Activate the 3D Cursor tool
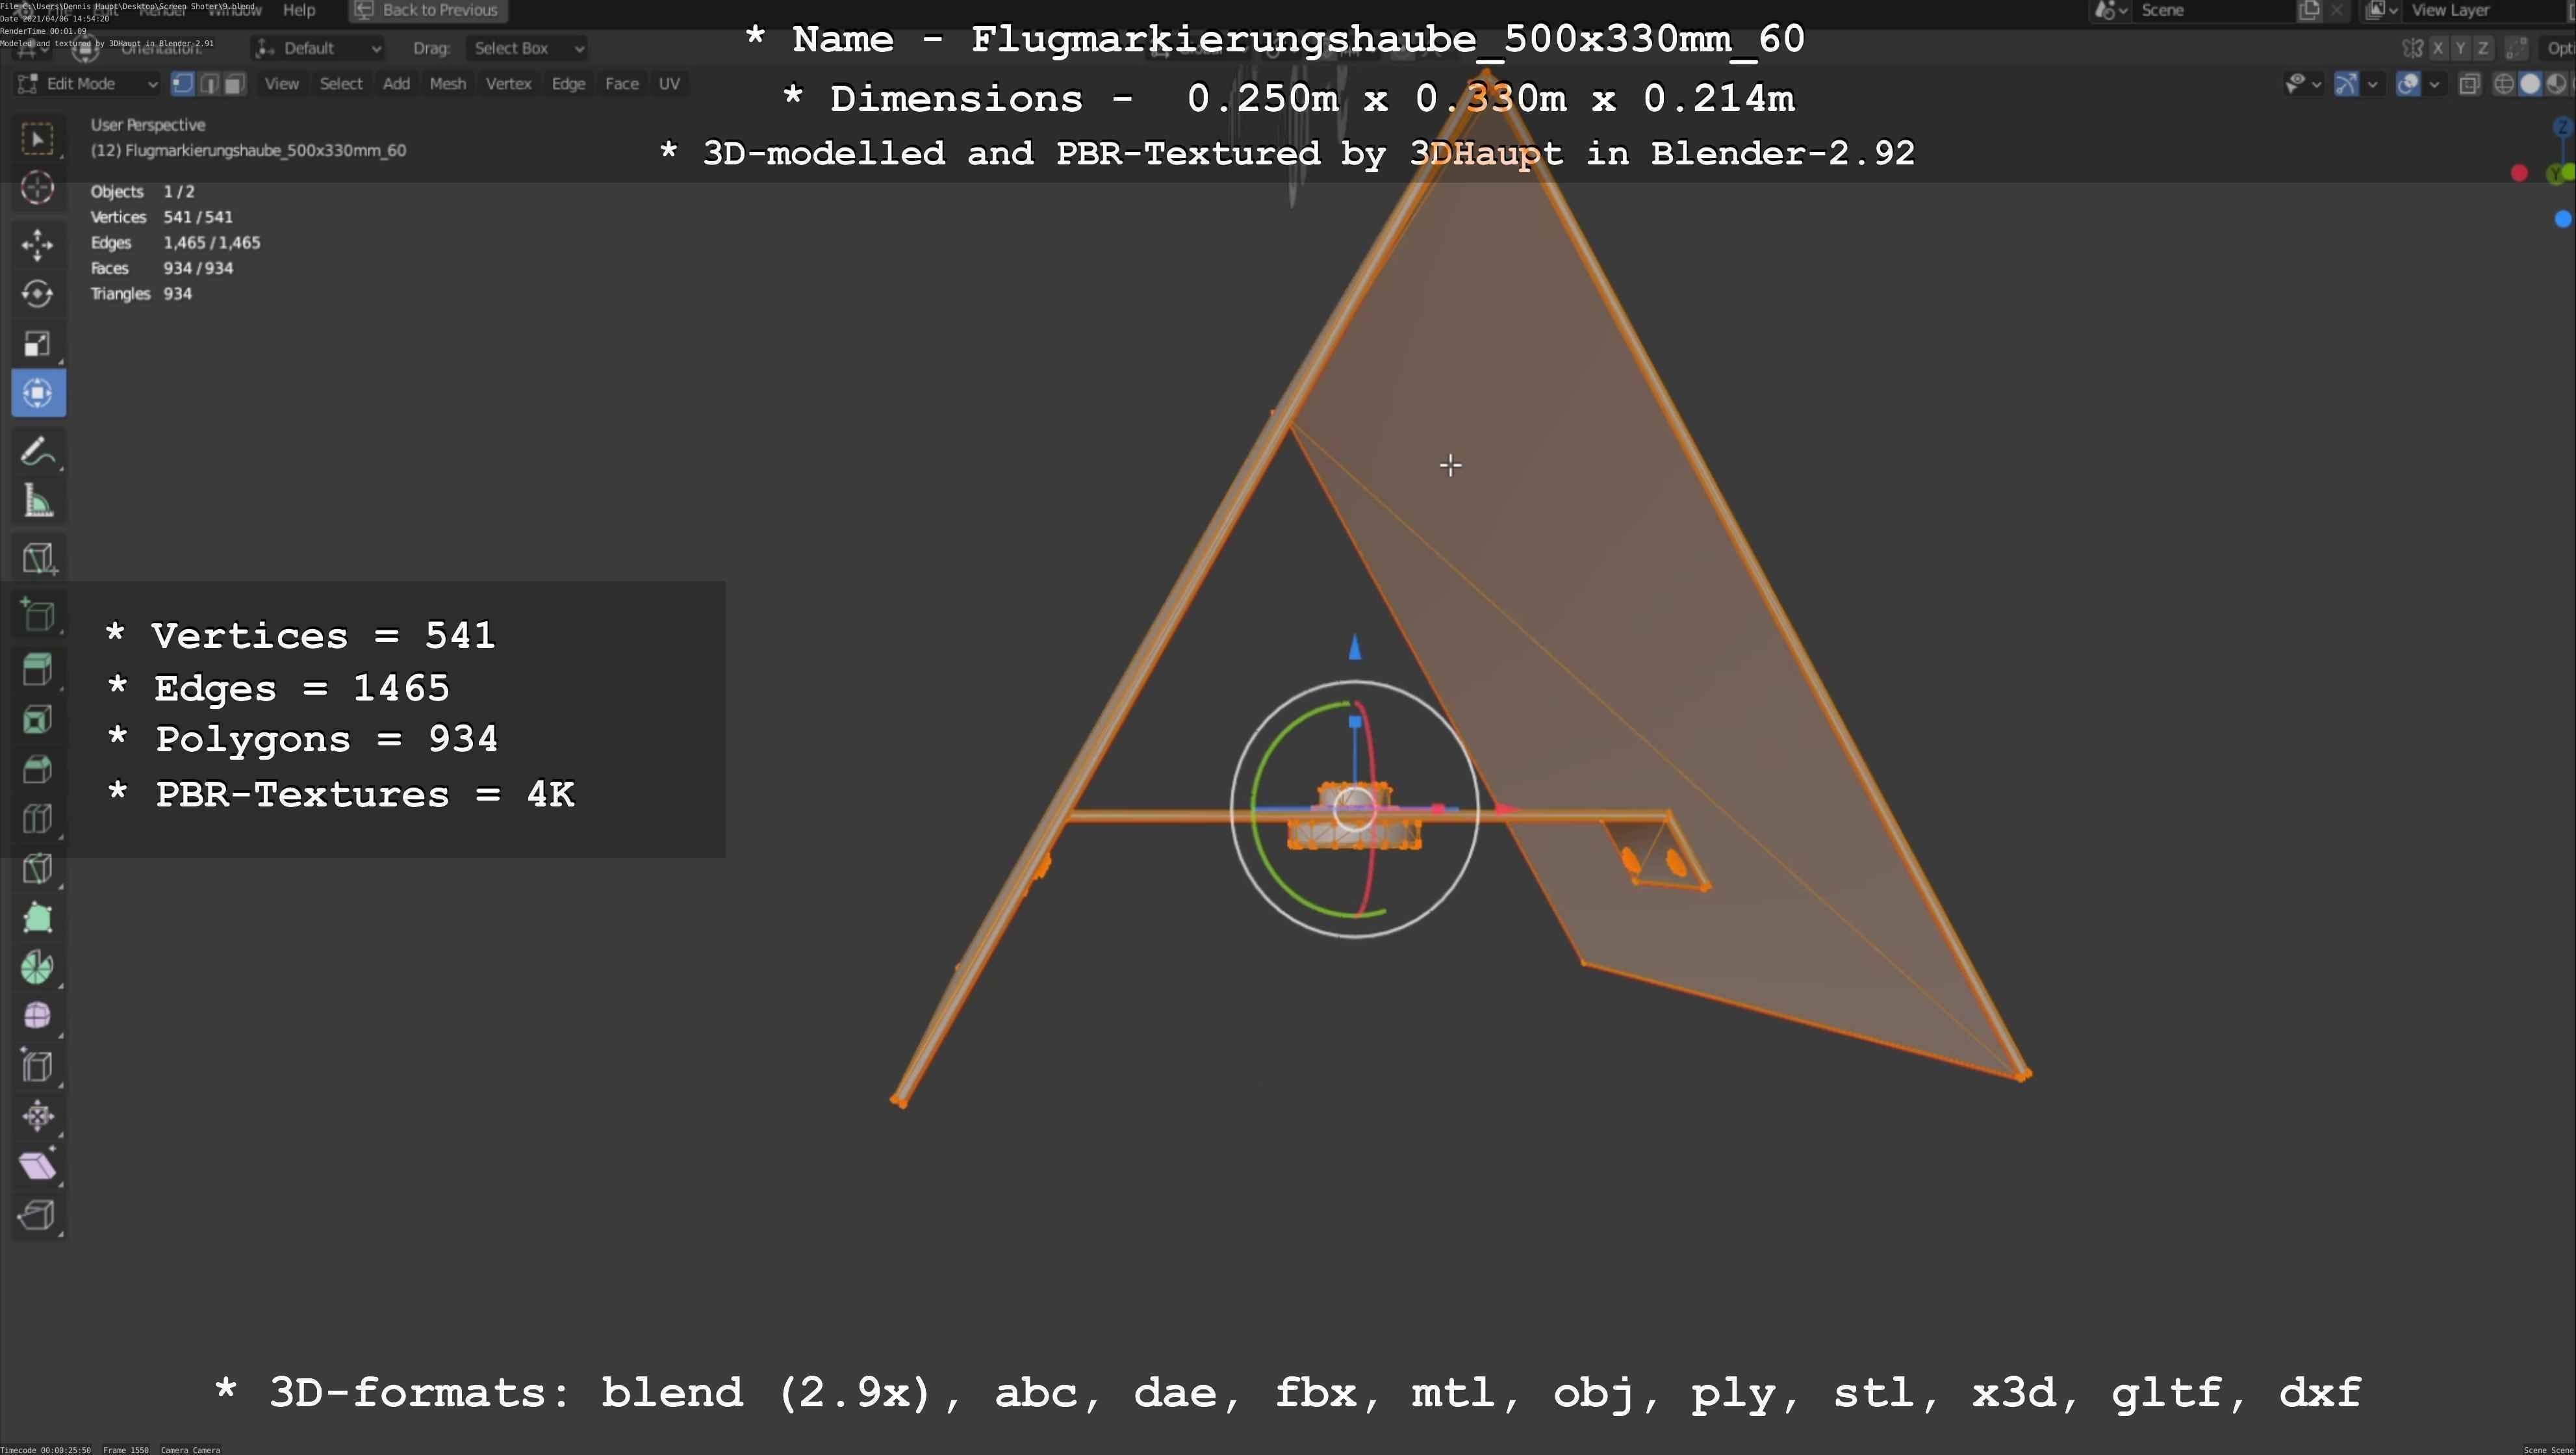This screenshot has width=2576, height=1455. (x=38, y=188)
